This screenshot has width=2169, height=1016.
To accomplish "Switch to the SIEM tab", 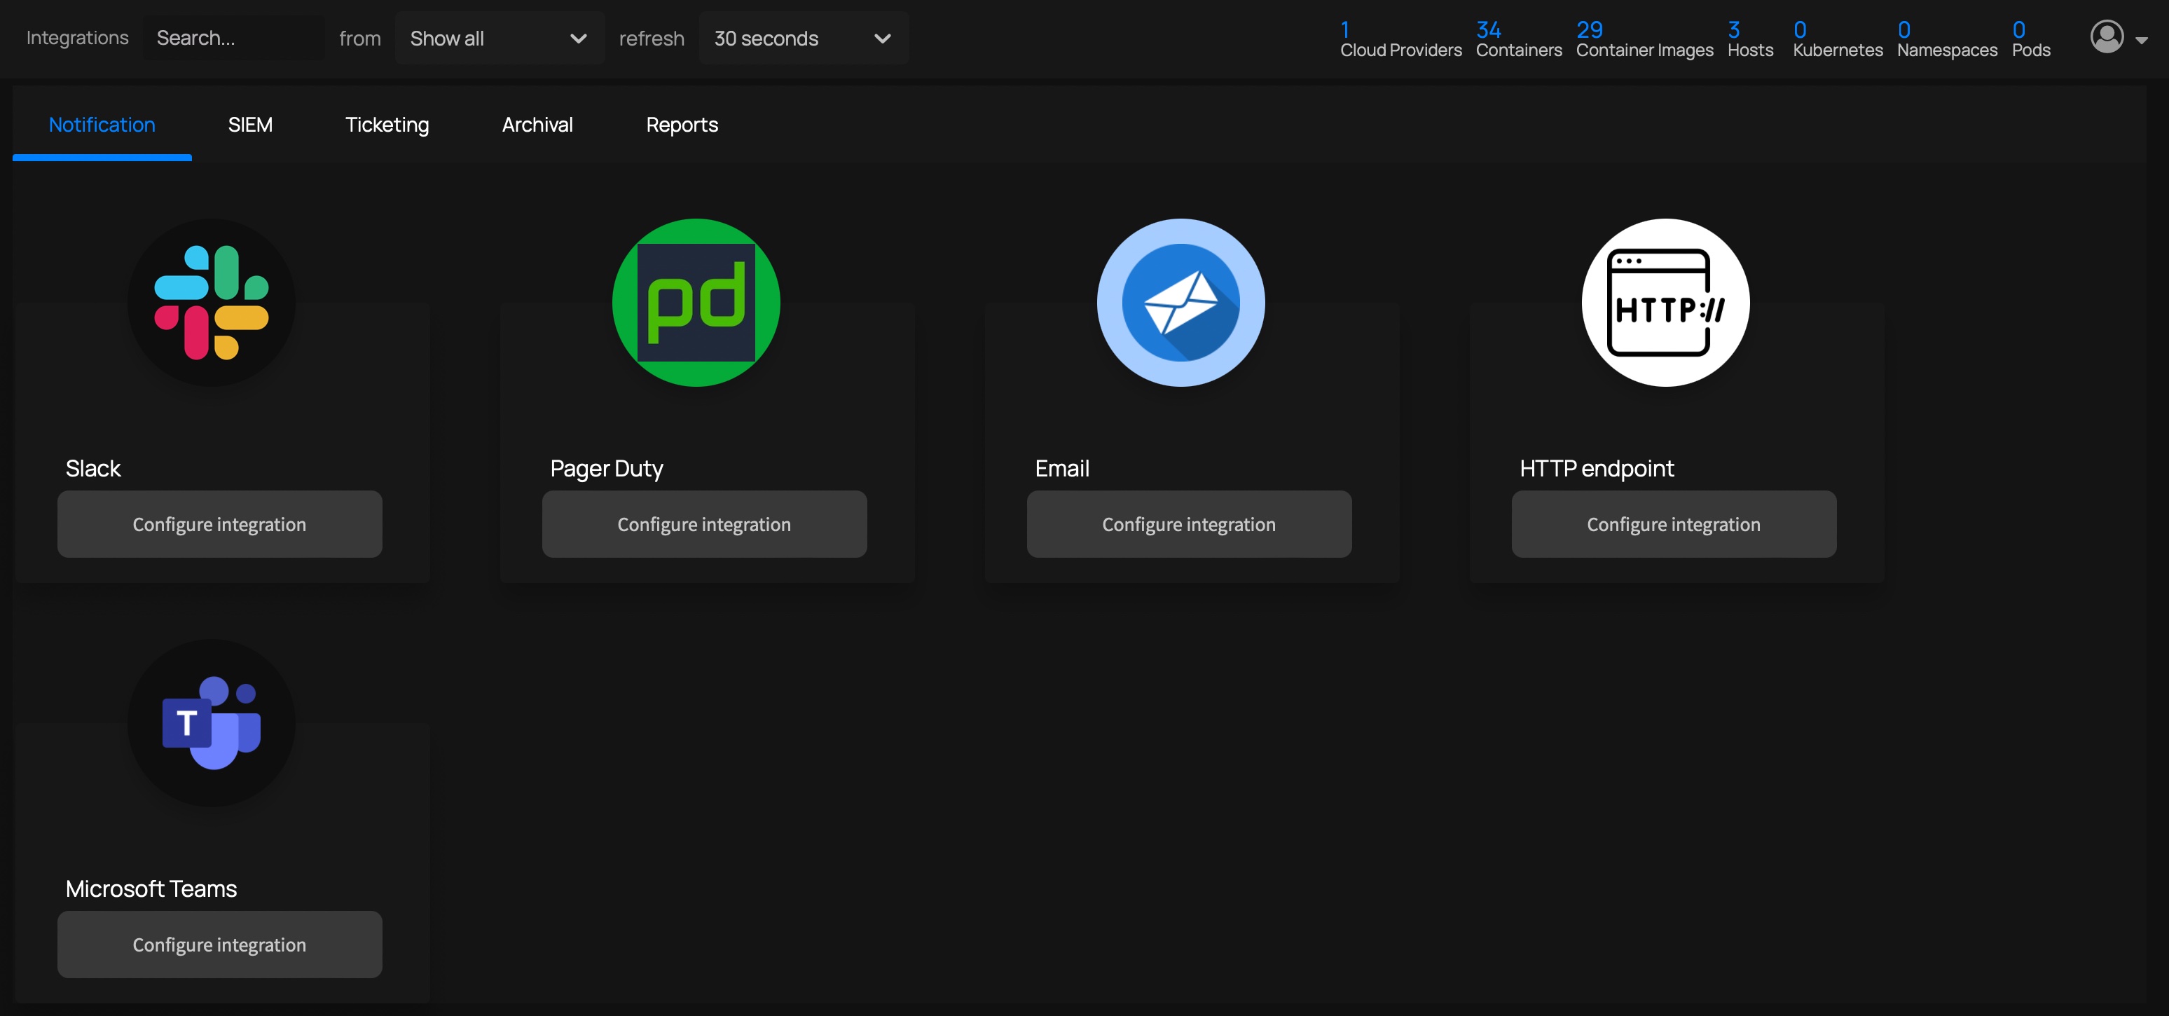I will pos(250,125).
